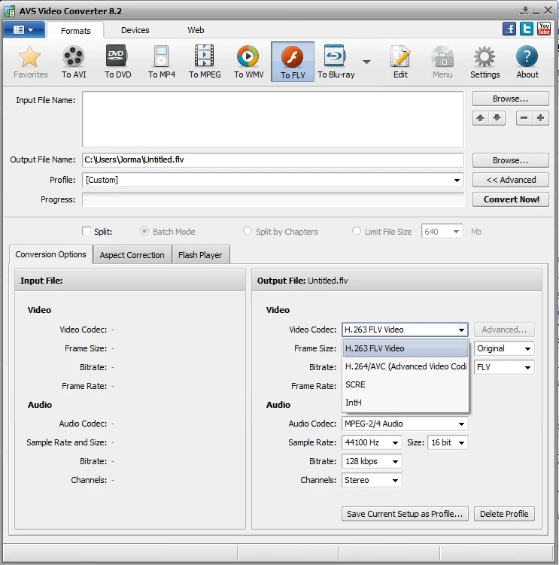Switch to the Devices tab
Image resolution: width=559 pixels, height=565 pixels.
(x=135, y=30)
